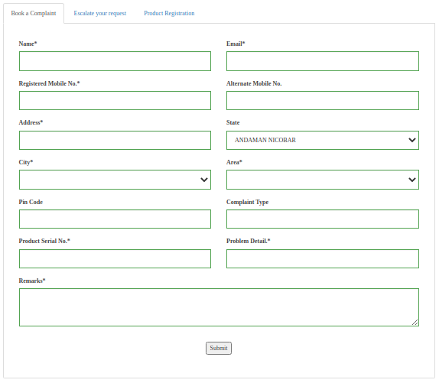Click the chevron arrow in State dropdown
Screen dimensions: 439x383
coord(411,140)
